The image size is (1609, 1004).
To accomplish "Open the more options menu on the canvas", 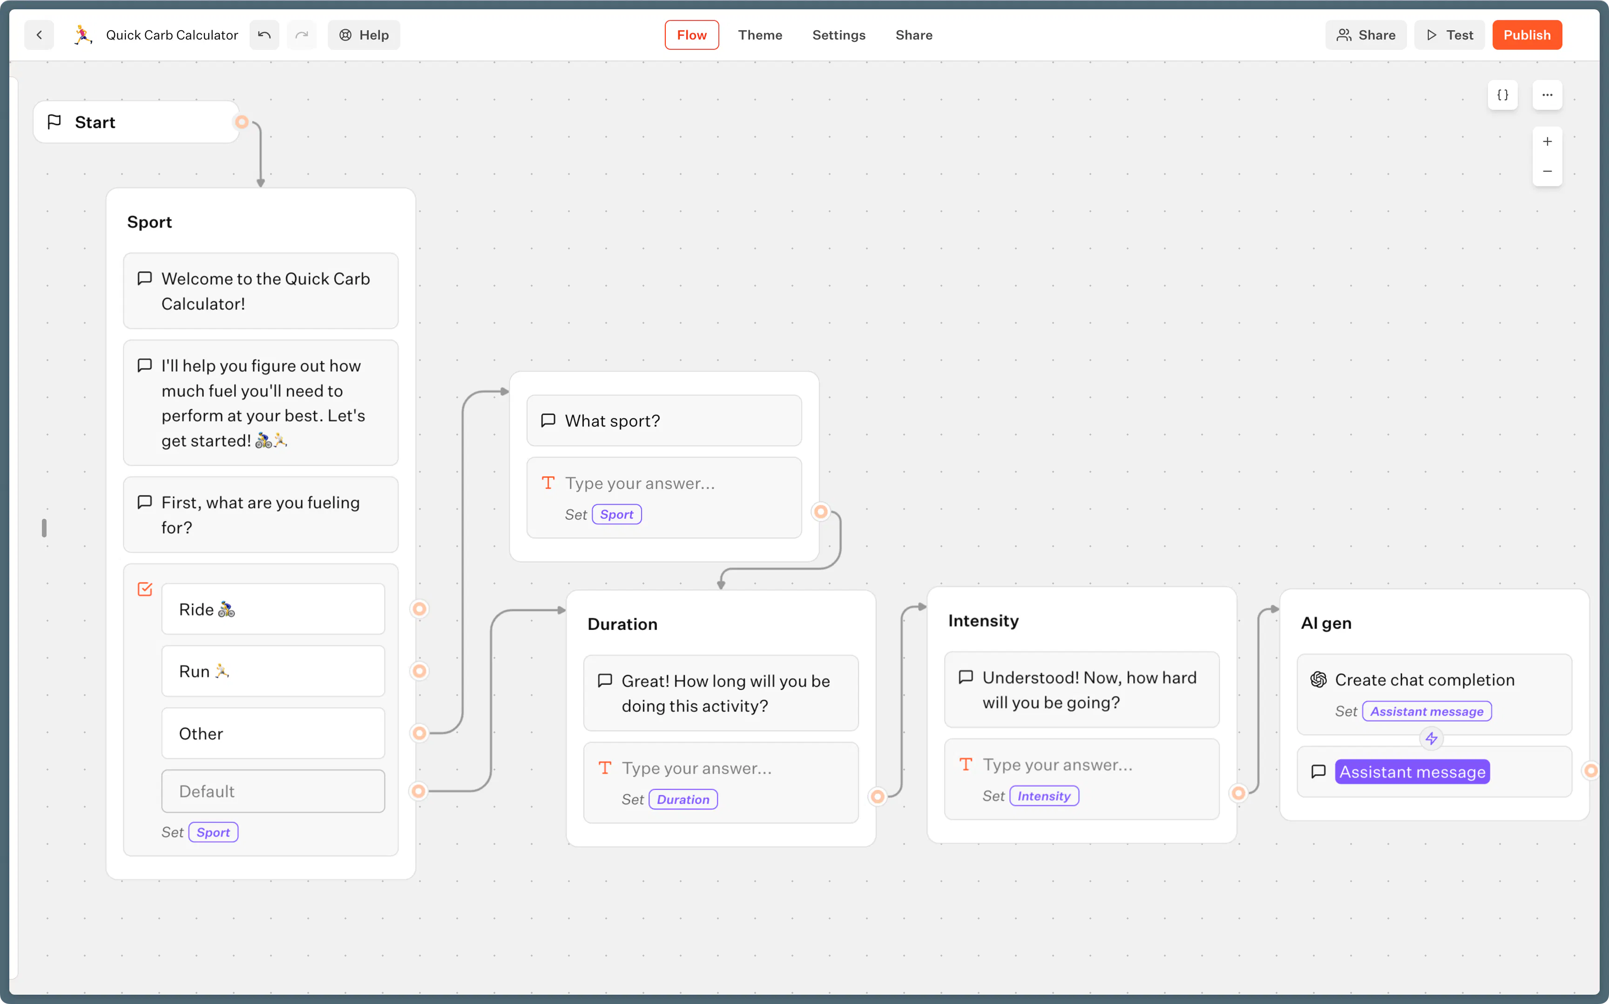I will [x=1547, y=94].
